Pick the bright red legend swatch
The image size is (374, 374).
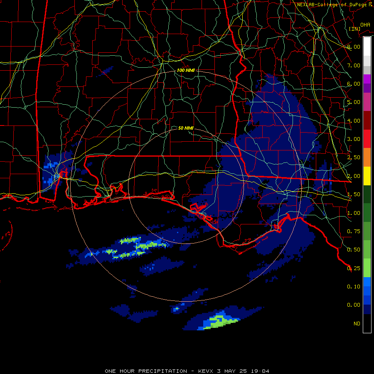pos(367,139)
